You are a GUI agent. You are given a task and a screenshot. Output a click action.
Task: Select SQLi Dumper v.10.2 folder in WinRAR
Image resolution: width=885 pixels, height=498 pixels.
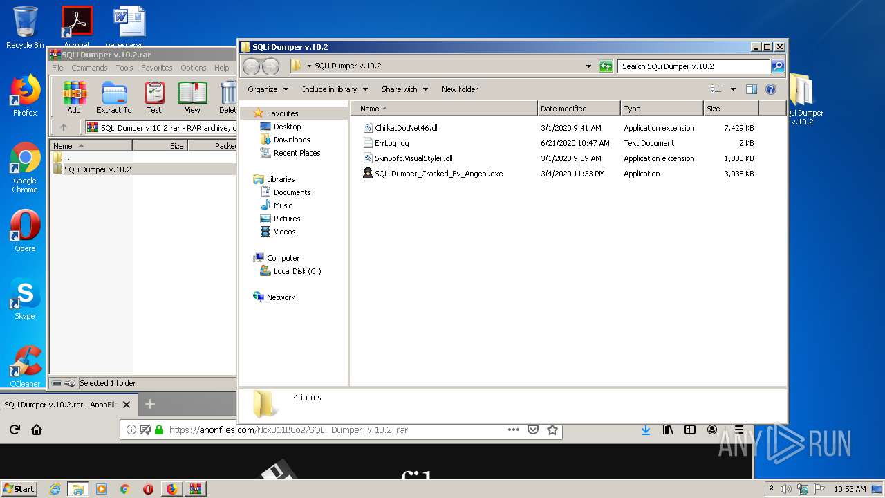coord(97,169)
